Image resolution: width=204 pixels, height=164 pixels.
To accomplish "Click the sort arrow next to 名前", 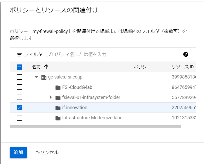I will pyautogui.click(x=46, y=67).
